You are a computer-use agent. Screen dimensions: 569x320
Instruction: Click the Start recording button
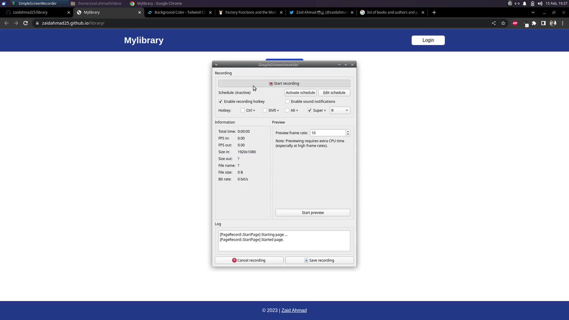[284, 83]
